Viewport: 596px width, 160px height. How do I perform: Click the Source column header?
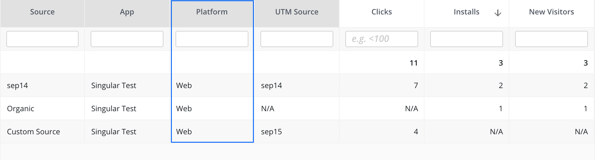tap(42, 12)
